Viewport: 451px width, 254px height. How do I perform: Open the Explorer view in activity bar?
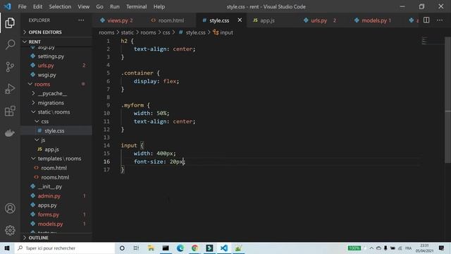tap(10, 23)
